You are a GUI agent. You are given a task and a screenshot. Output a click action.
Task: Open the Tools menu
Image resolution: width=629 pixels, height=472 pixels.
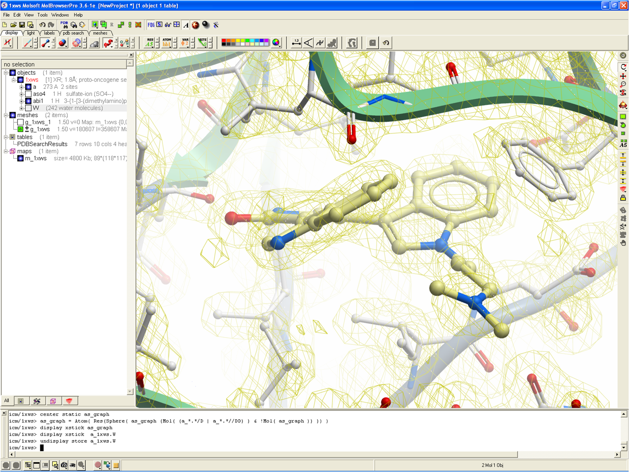(42, 15)
